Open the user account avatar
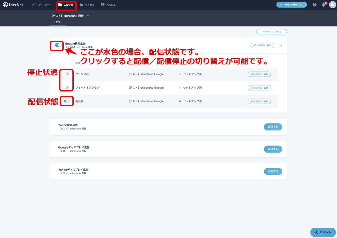The image size is (337, 238). [332, 5]
